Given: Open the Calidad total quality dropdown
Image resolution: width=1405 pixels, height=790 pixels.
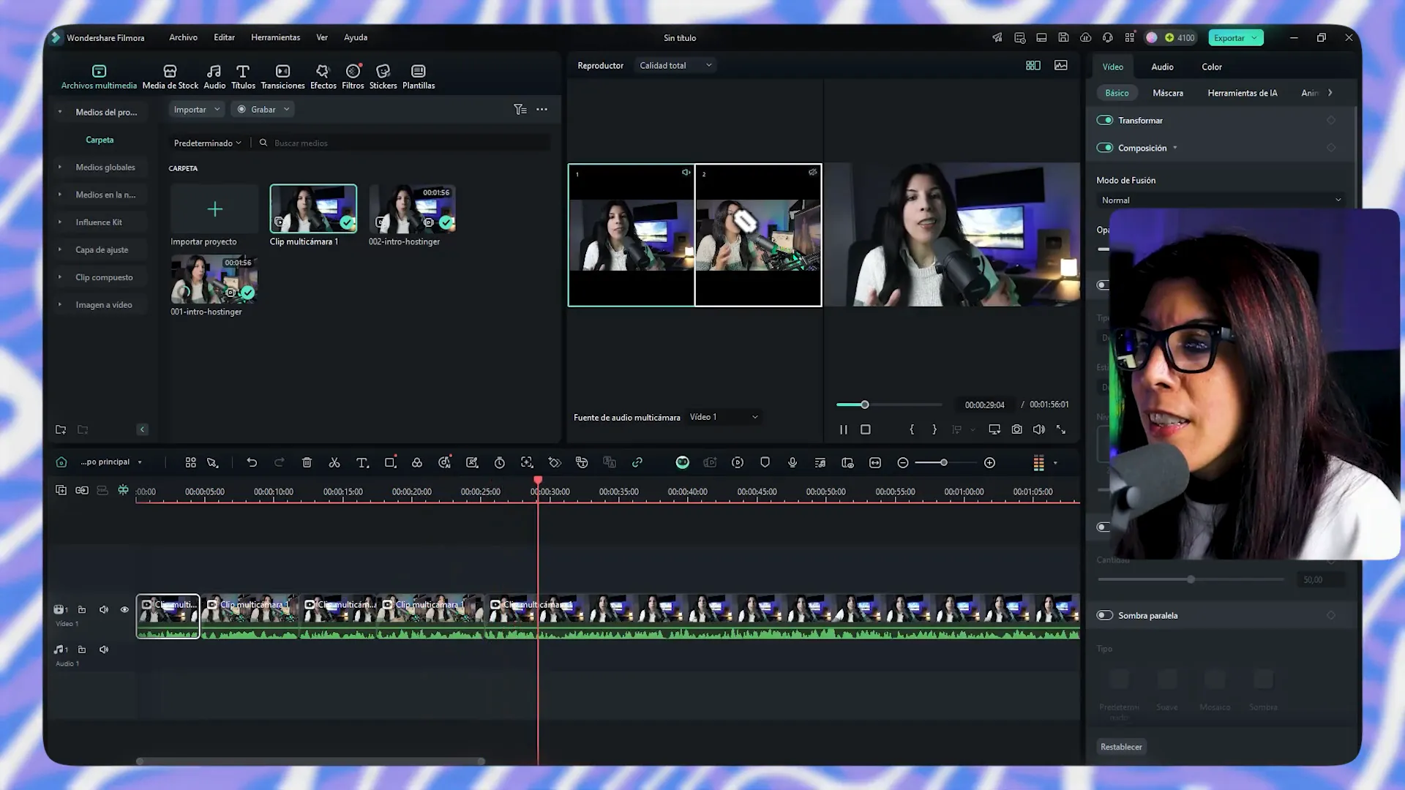Looking at the screenshot, I should click(x=675, y=65).
